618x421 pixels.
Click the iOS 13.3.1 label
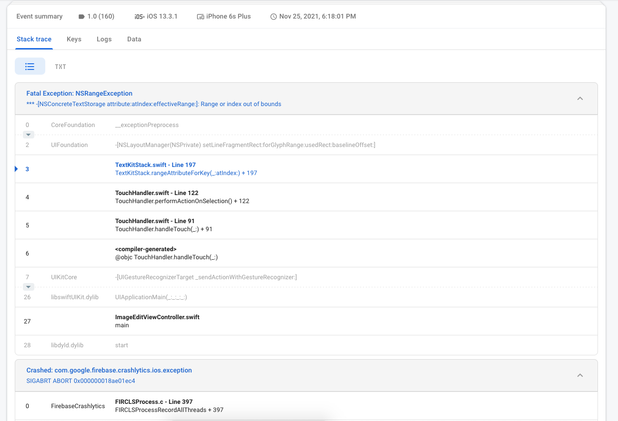point(162,17)
